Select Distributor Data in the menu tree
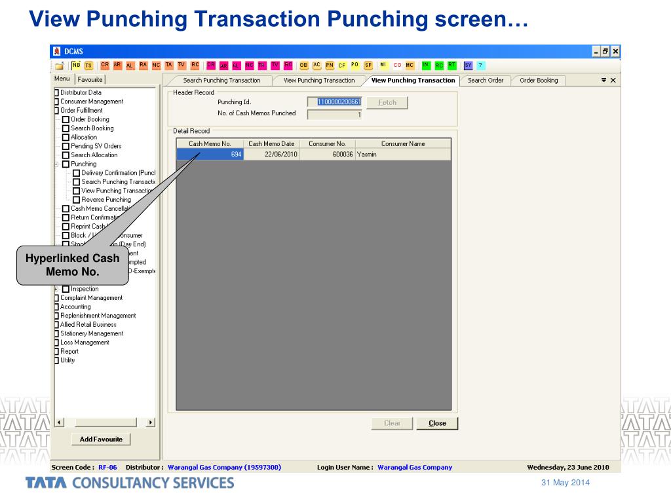The image size is (671, 503). point(81,92)
